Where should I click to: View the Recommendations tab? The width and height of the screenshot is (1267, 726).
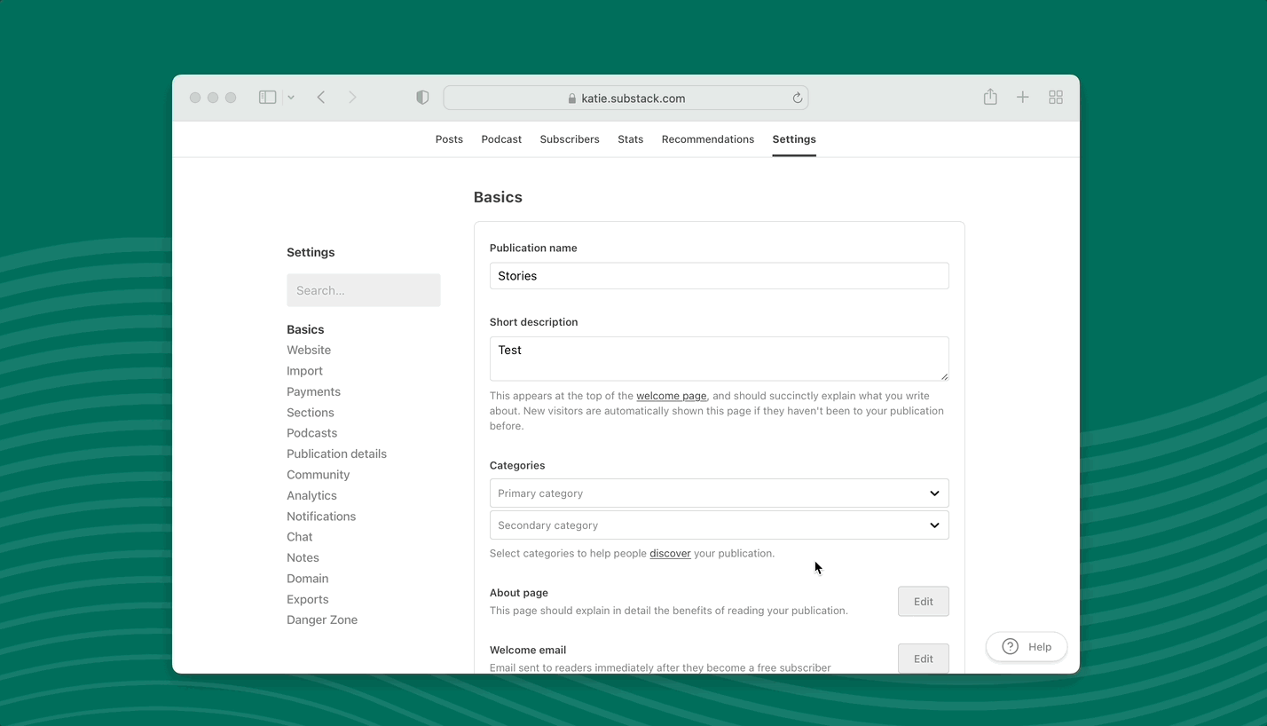707,139
